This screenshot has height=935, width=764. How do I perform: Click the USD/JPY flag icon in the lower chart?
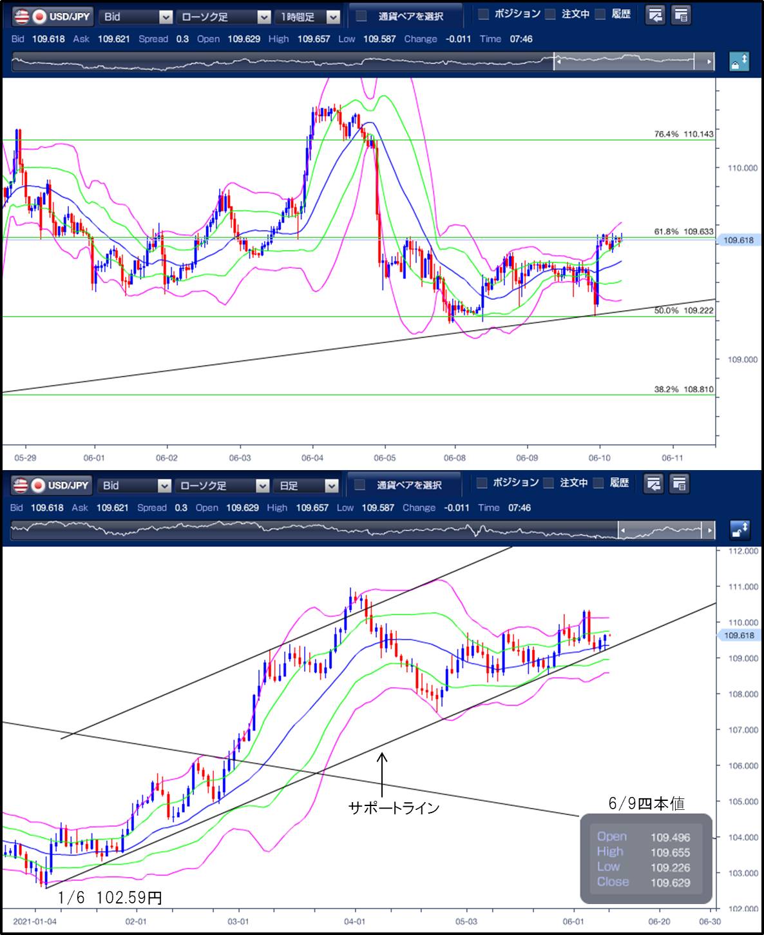(30, 485)
